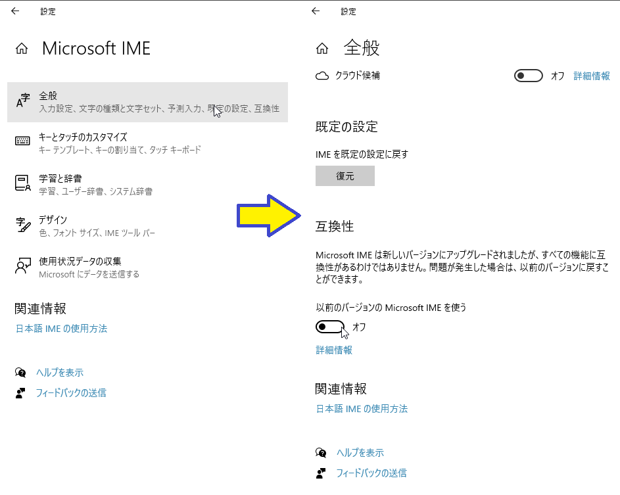Screen dimensions: 620x495
Task: Open 学習と辞書 category
Action: (x=147, y=185)
